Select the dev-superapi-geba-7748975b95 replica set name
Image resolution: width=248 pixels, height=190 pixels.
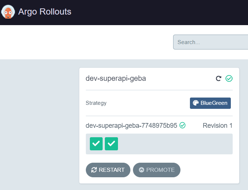pyautogui.click(x=131, y=126)
